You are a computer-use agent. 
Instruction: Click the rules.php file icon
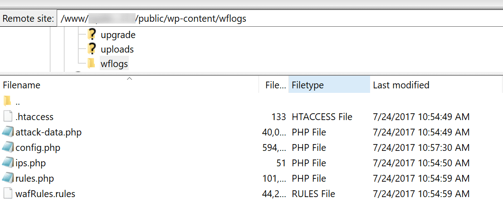point(8,179)
